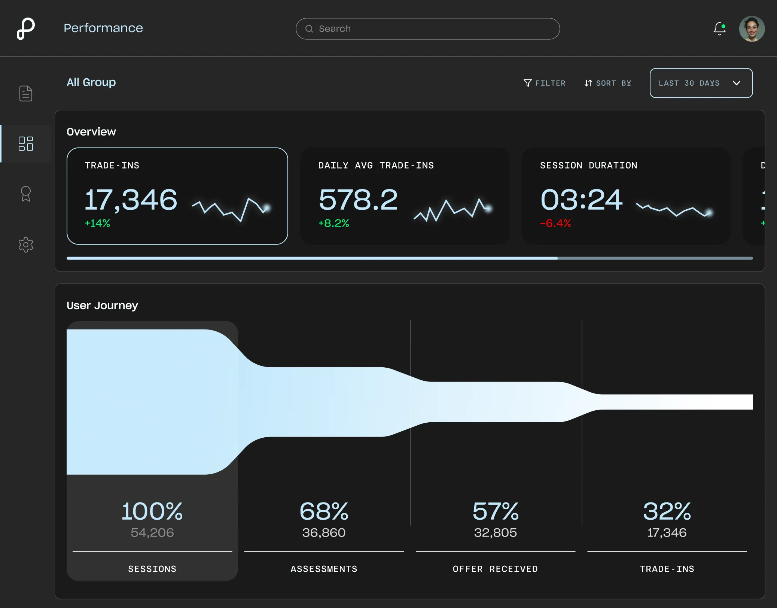Open the documents sidebar icon
The height and width of the screenshot is (608, 777).
click(25, 93)
